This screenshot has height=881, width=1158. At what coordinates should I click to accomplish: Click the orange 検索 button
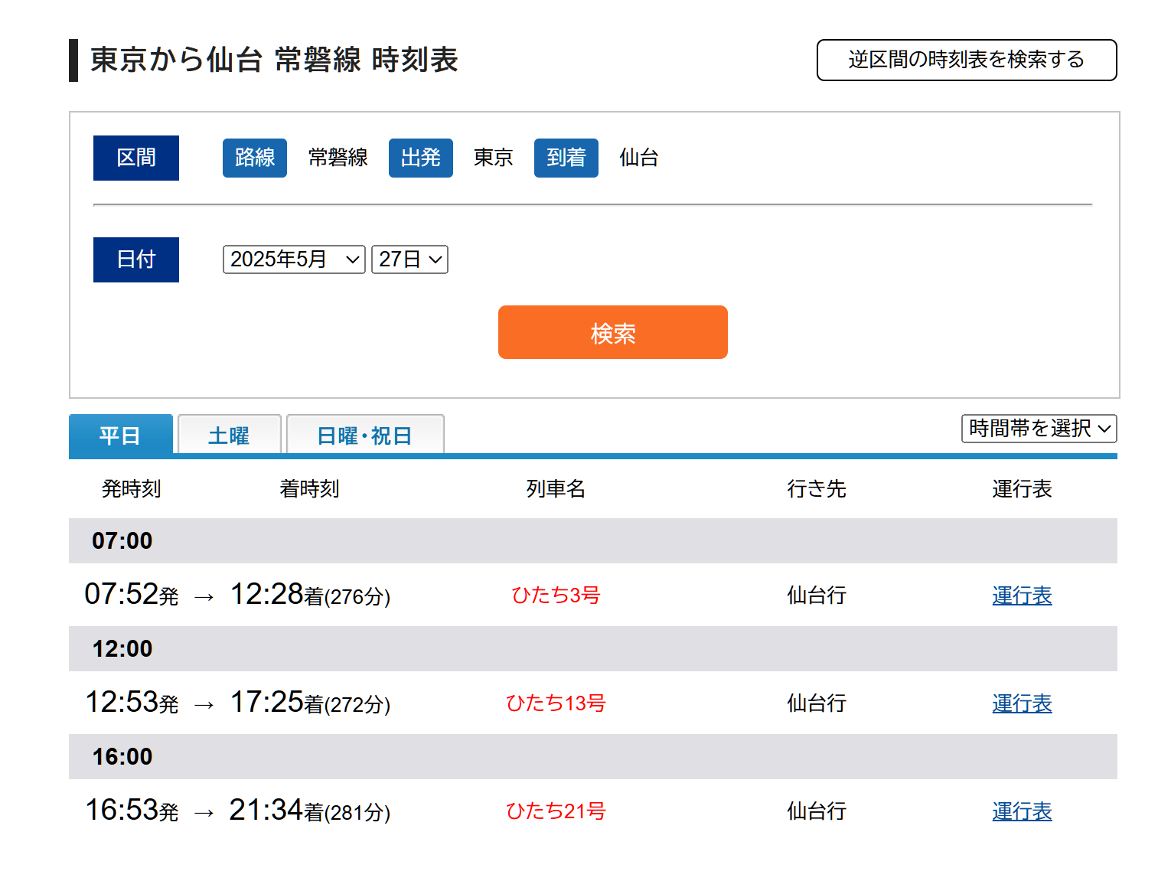coord(612,332)
